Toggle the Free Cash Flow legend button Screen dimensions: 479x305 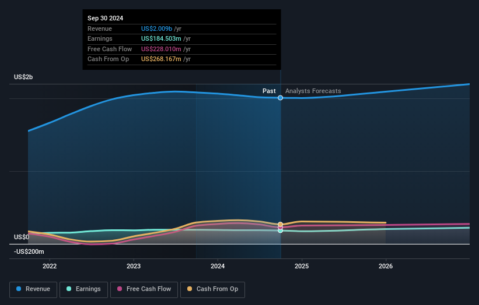[x=144, y=289]
